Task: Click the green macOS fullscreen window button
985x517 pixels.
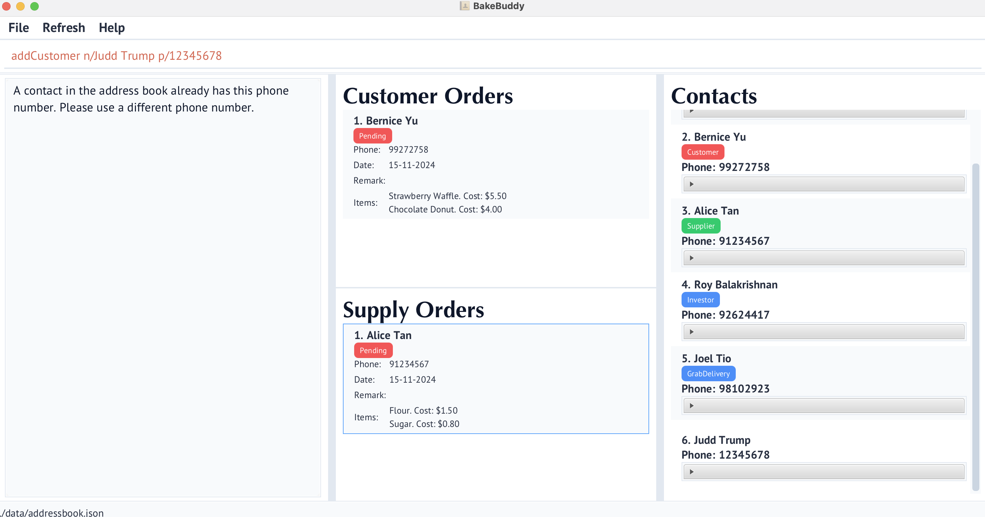Action: tap(34, 6)
